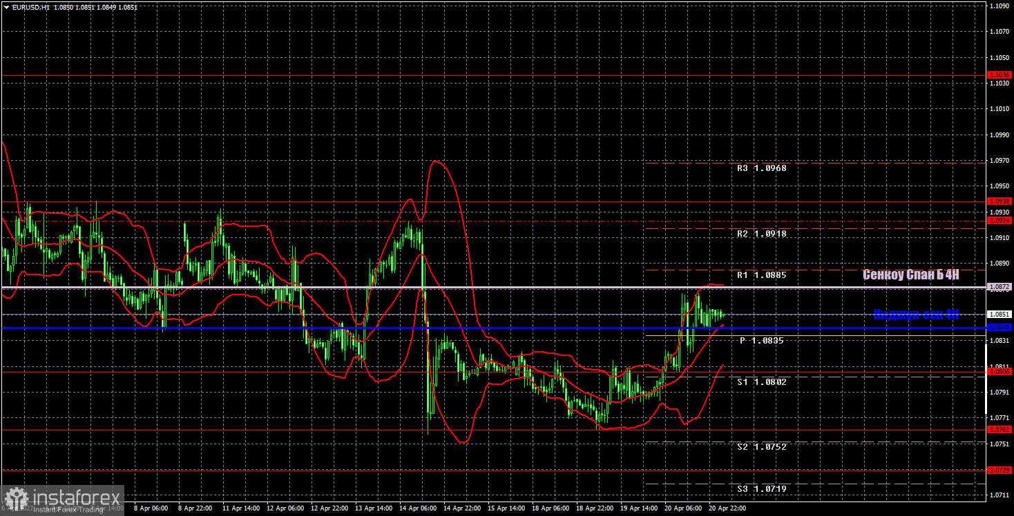
Task: Click the 14 Apr 06:00 time label
Action: click(418, 508)
